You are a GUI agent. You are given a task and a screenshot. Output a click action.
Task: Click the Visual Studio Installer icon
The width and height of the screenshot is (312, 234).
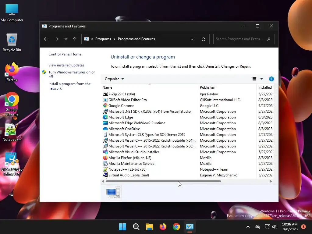(x=105, y=152)
